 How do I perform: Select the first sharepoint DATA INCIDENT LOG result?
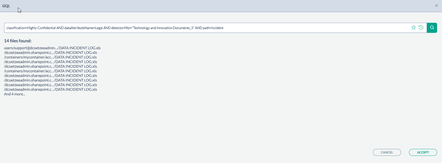50,52
